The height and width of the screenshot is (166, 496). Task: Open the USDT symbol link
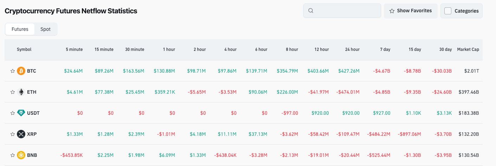pos(33,113)
